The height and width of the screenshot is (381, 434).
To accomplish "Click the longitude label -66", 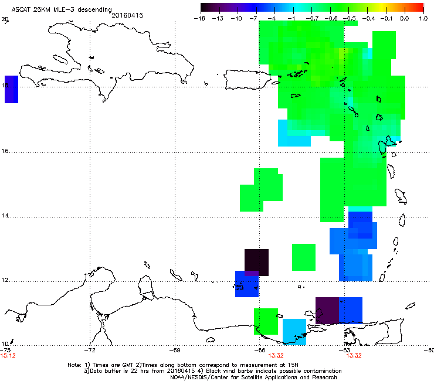I will (x=260, y=351).
